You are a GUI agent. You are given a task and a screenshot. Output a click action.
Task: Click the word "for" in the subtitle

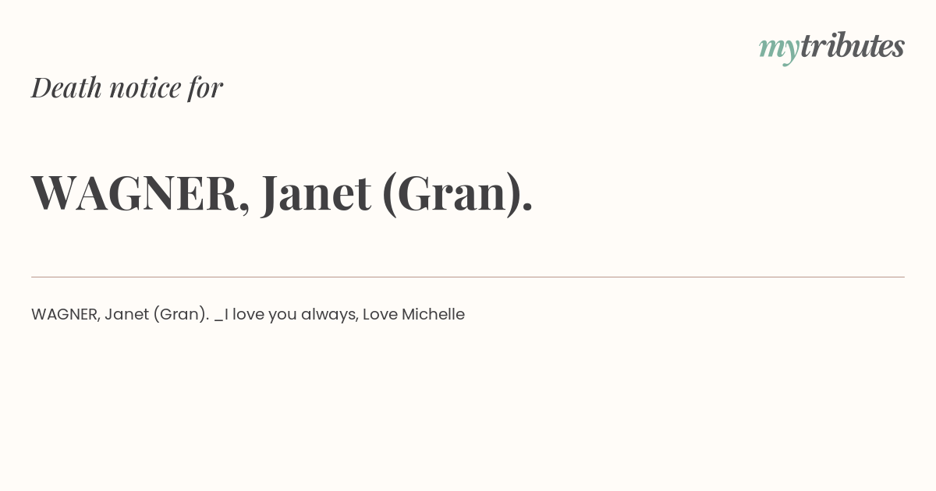point(205,88)
